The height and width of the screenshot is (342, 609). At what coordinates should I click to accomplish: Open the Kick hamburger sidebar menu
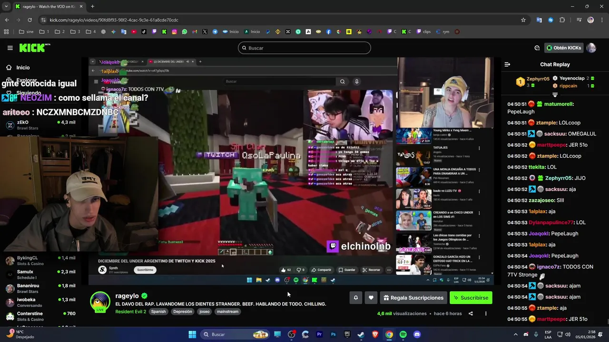pos(10,48)
